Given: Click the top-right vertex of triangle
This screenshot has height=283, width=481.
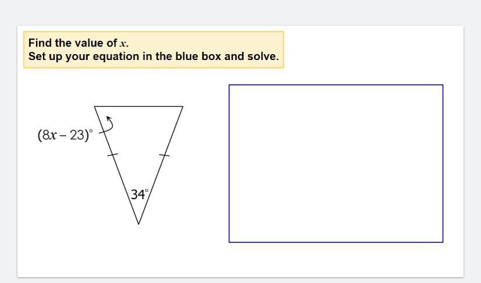Looking at the screenshot, I should [182, 107].
